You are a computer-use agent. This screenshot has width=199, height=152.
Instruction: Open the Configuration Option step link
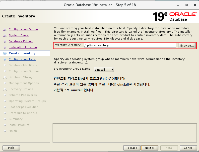point(23,29)
